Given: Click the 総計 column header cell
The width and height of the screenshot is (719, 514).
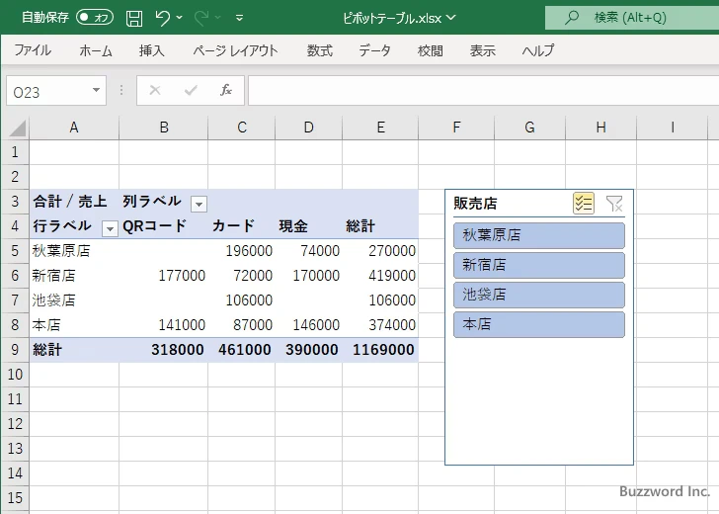Looking at the screenshot, I should tap(380, 226).
